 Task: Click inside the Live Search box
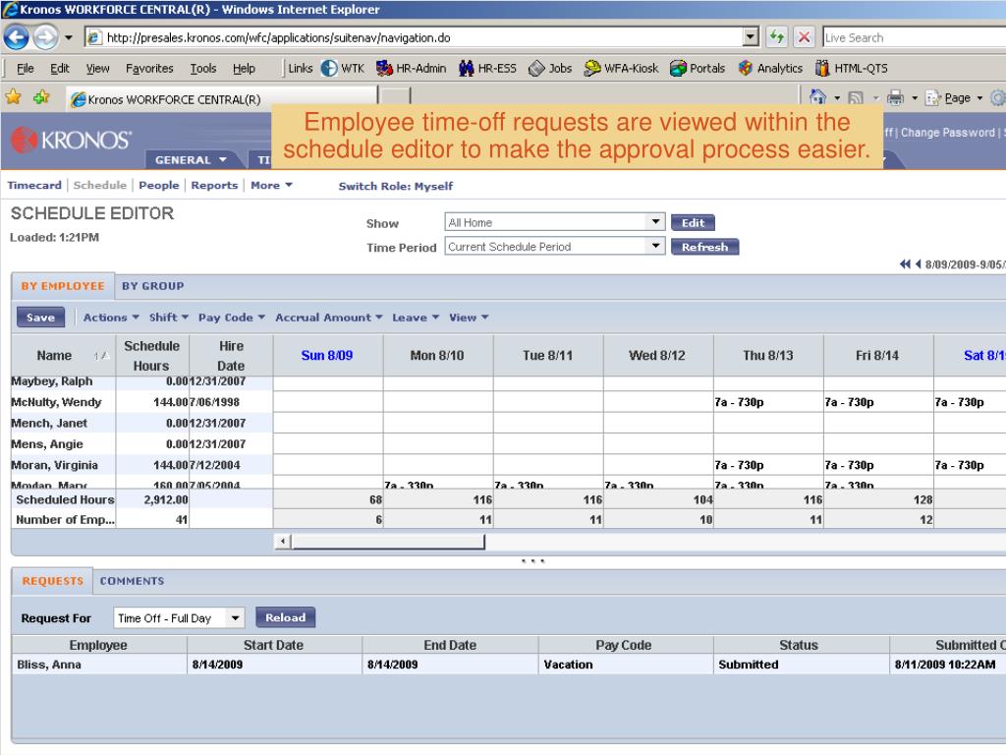(914, 38)
